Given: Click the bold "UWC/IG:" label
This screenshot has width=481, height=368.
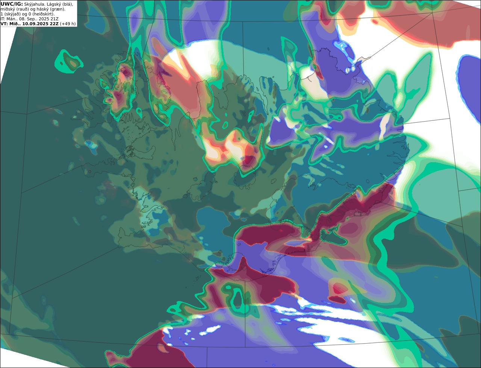Looking at the screenshot, I should click(x=12, y=4).
